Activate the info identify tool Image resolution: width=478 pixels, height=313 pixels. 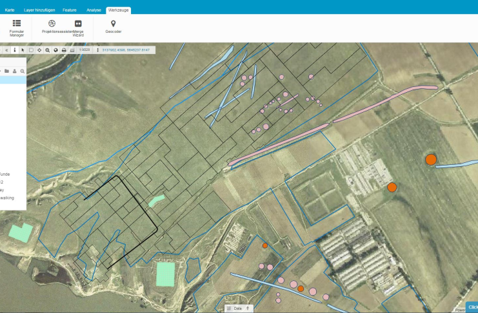coord(15,50)
